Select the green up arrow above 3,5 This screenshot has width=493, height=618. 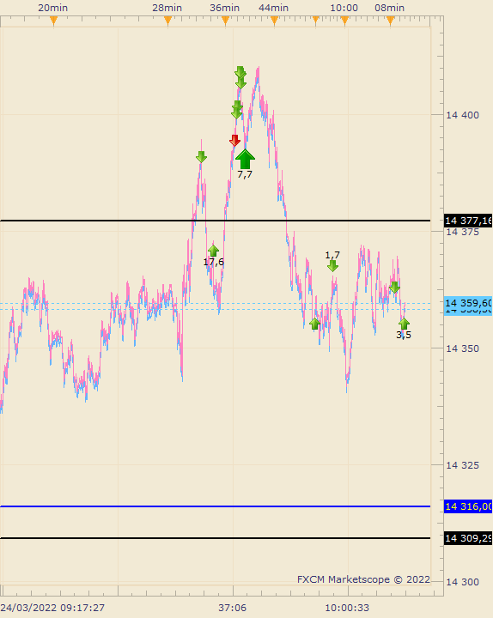click(x=404, y=324)
